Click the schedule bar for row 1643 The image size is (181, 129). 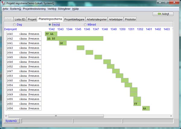point(81,48)
